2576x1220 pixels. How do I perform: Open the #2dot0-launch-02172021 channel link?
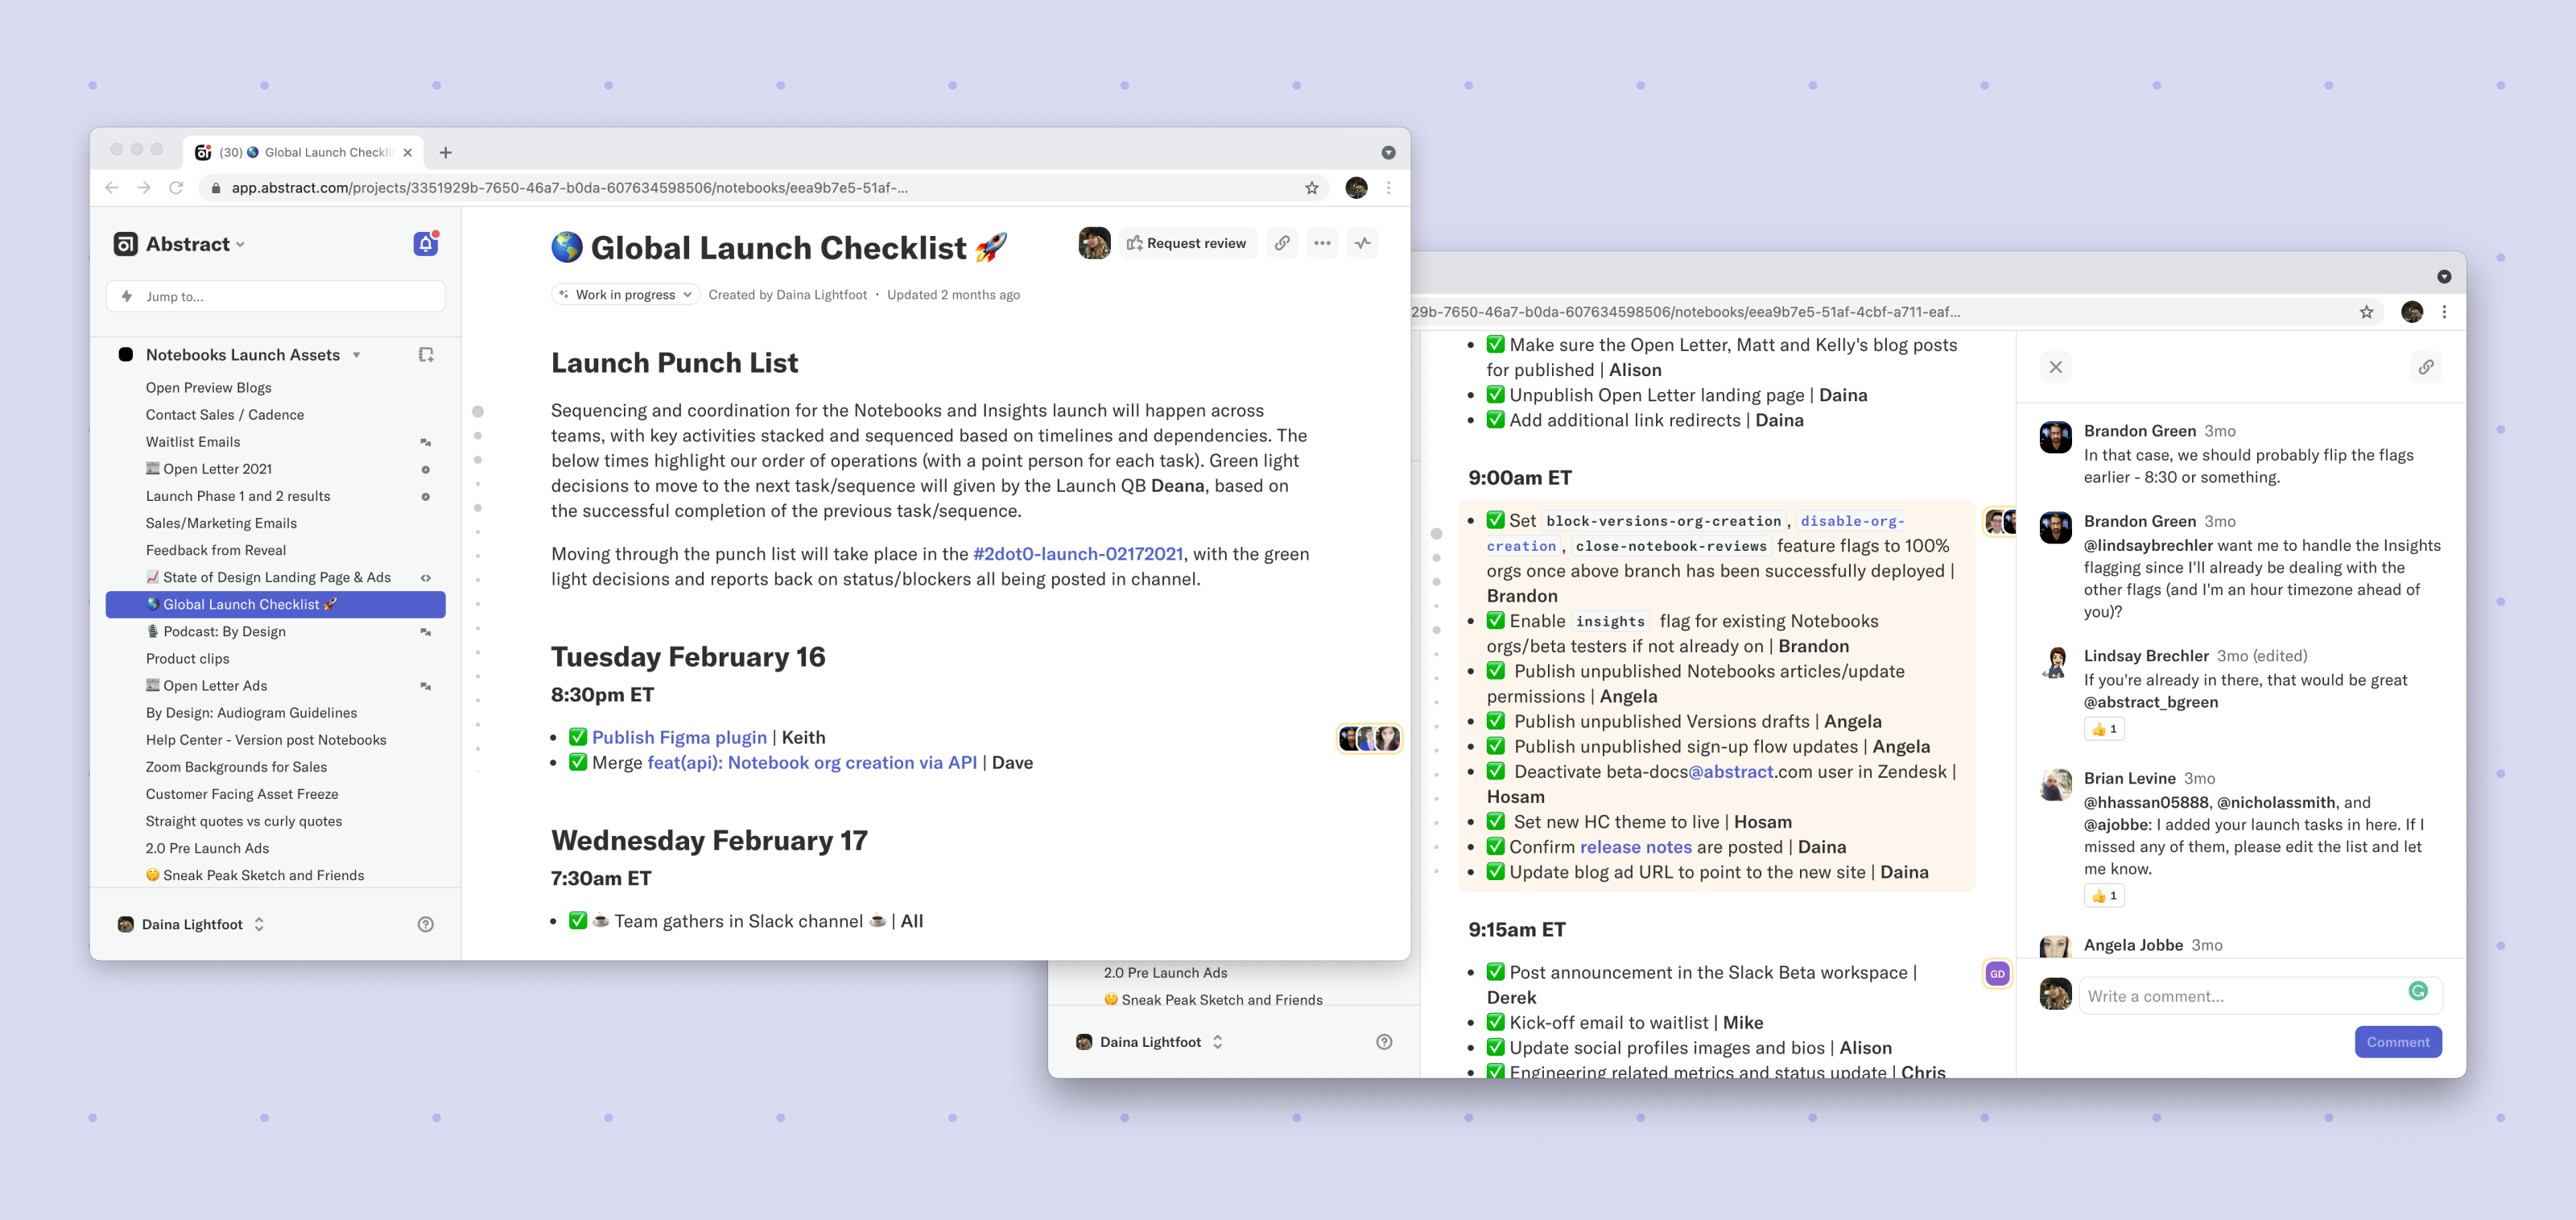(1077, 554)
